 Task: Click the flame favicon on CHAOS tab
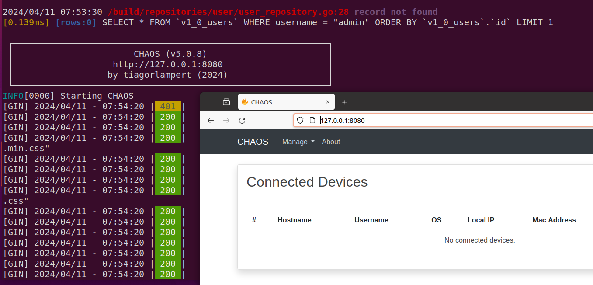tap(245, 102)
